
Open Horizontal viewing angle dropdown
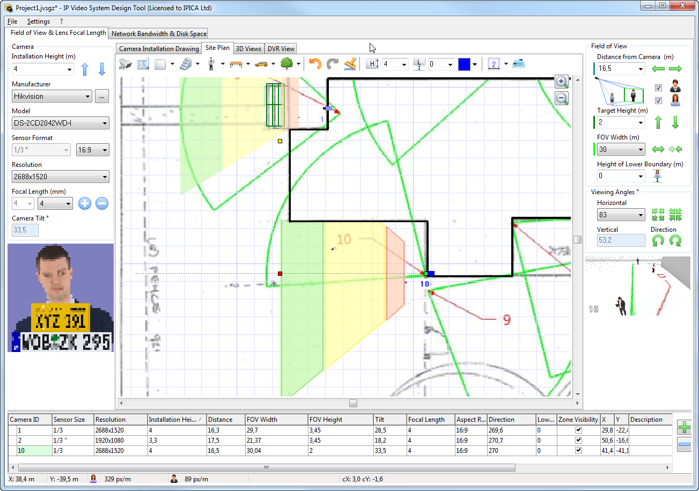(641, 215)
